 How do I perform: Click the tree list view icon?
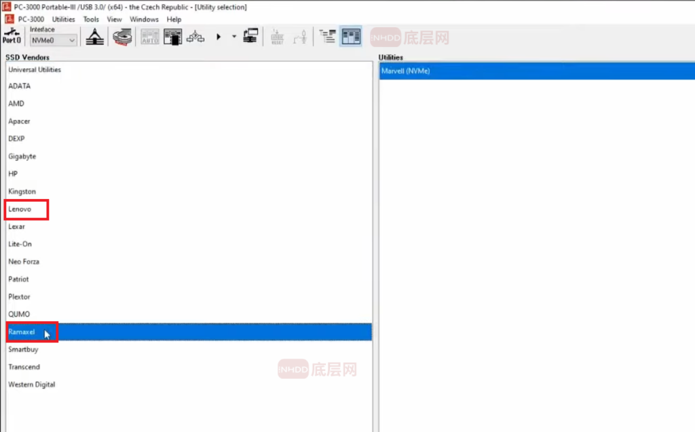(328, 37)
